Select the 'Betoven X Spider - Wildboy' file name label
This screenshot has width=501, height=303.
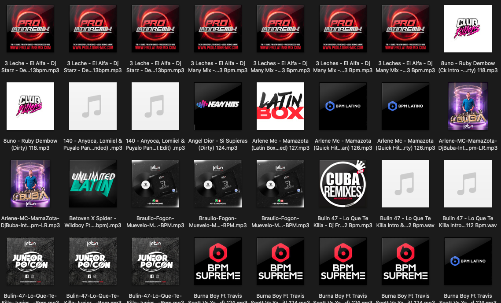(93, 222)
